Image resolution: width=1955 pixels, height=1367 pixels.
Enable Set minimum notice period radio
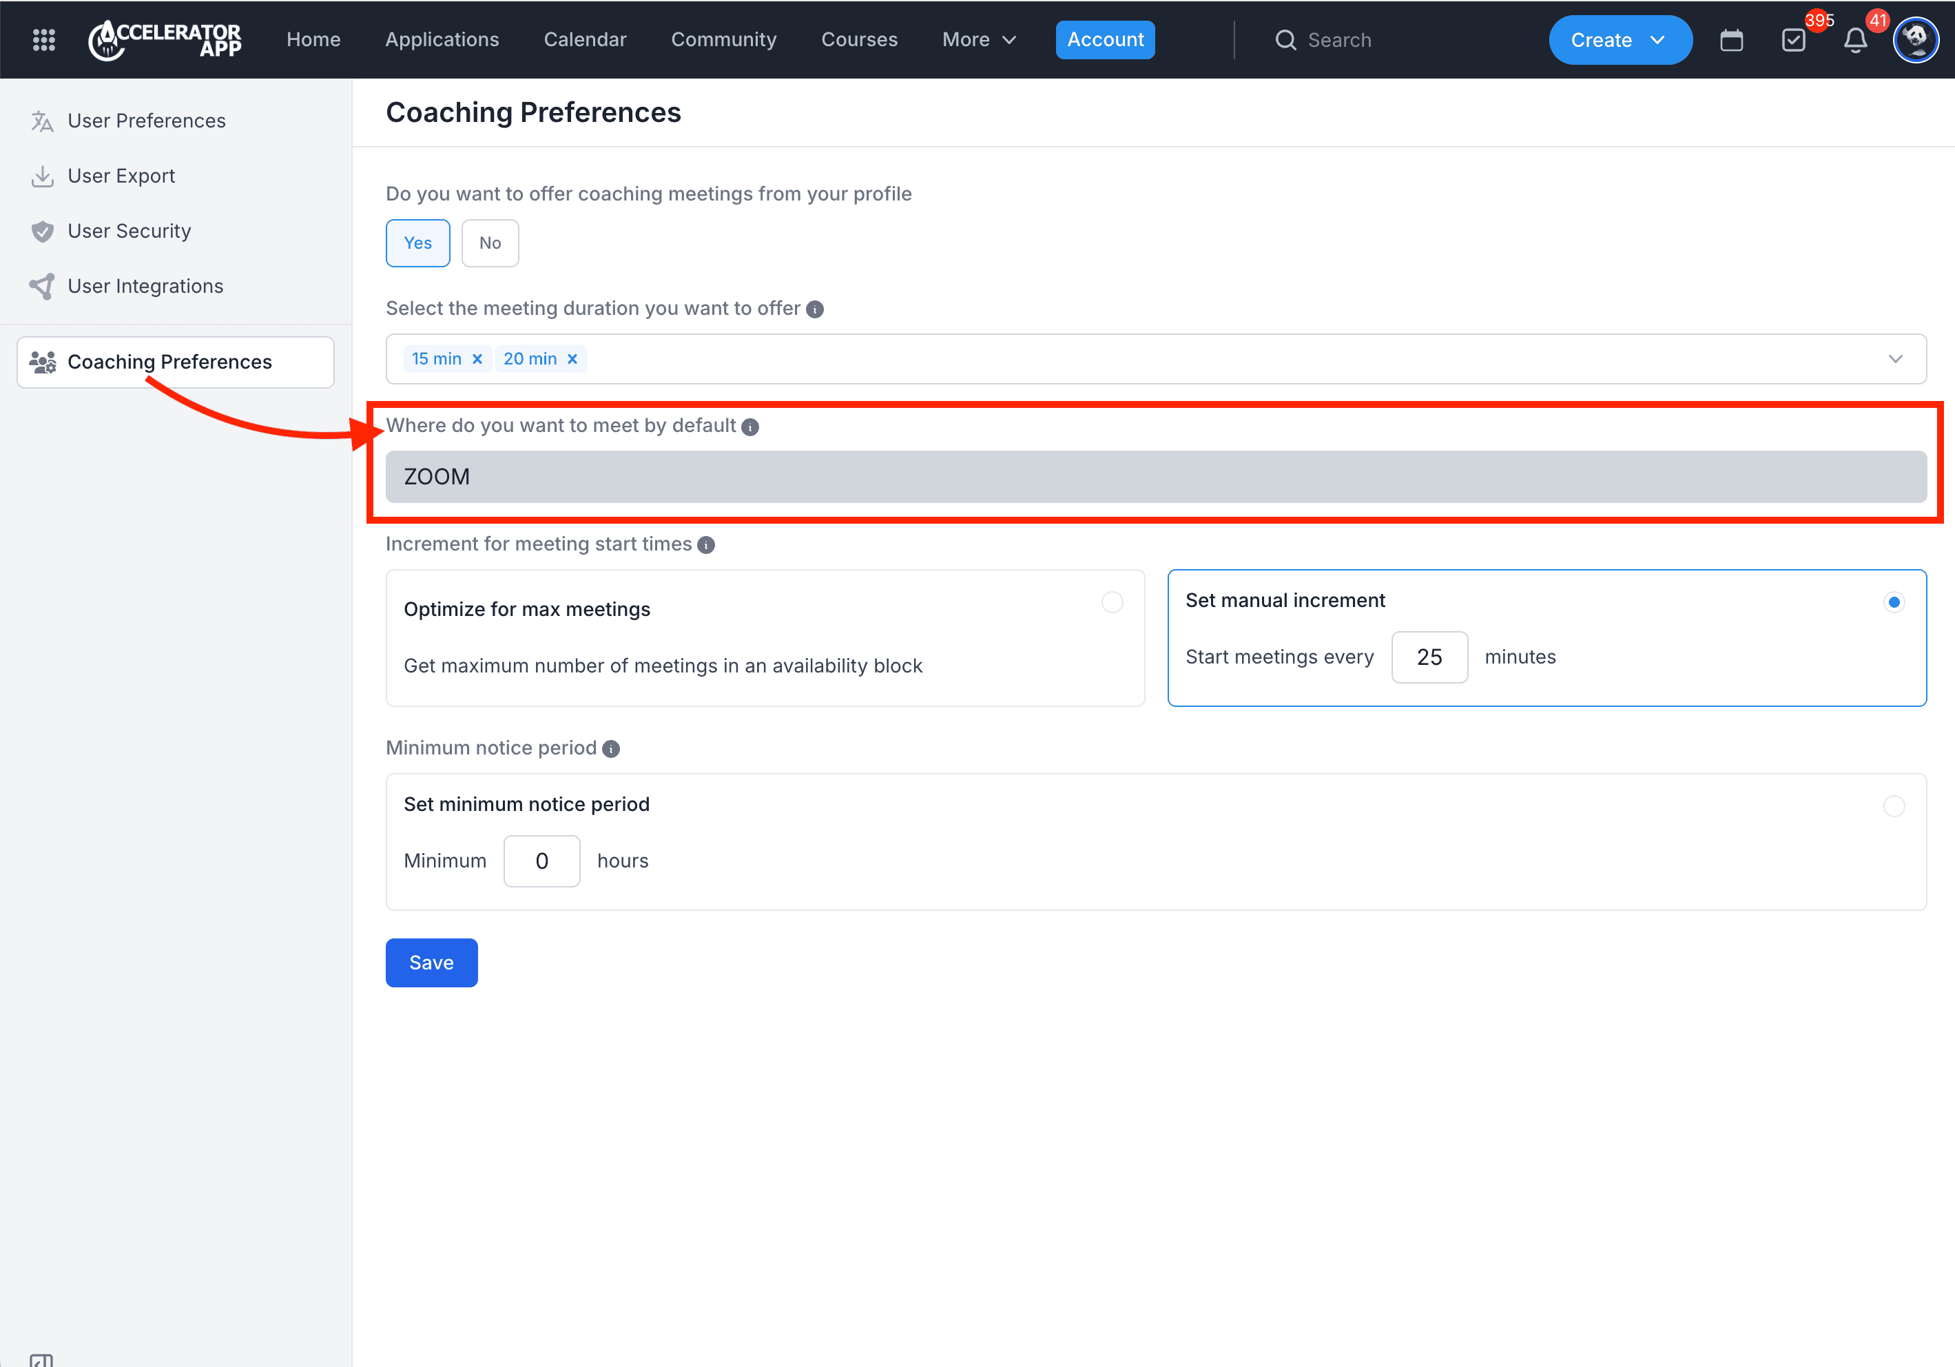[1894, 805]
